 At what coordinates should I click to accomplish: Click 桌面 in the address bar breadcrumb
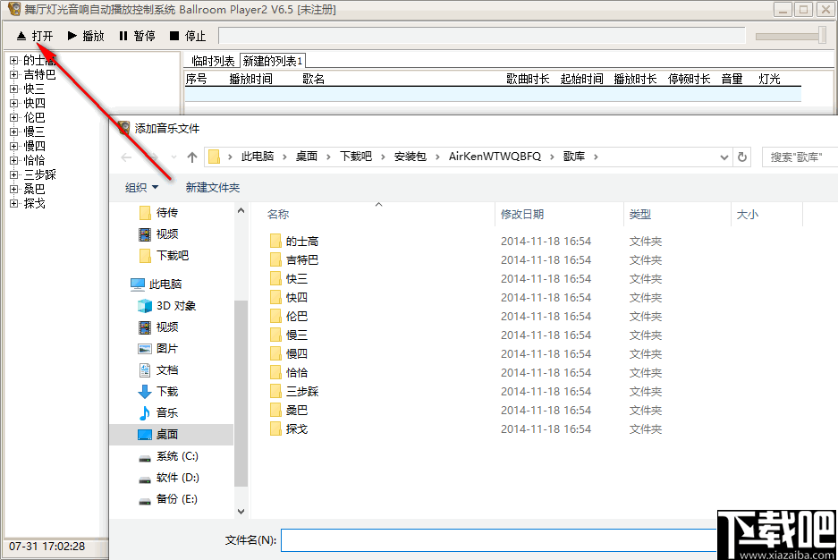tap(306, 156)
